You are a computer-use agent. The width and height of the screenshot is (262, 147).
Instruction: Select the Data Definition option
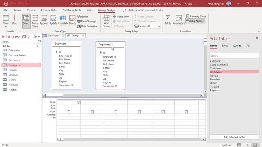tap(87, 26)
